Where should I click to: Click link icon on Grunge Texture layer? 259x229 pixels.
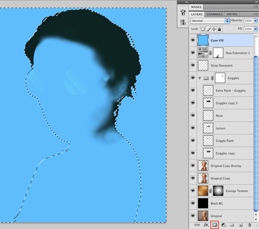coord(210,191)
